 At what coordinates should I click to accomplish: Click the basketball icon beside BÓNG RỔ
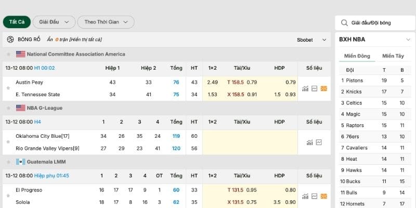(10, 40)
